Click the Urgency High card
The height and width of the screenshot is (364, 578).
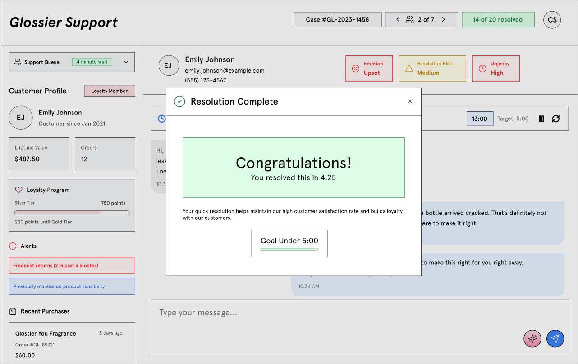click(x=496, y=68)
